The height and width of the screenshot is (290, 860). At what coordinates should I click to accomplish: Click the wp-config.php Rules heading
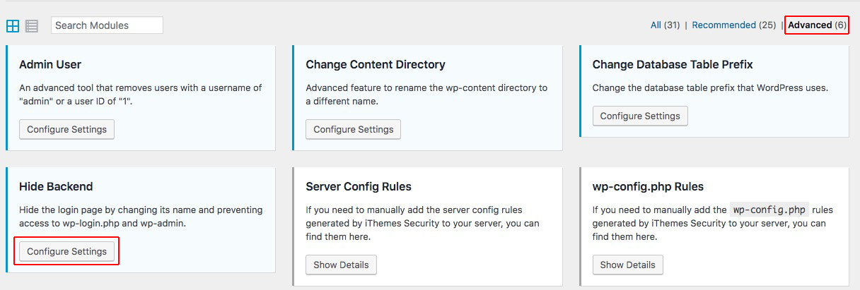[x=648, y=186]
